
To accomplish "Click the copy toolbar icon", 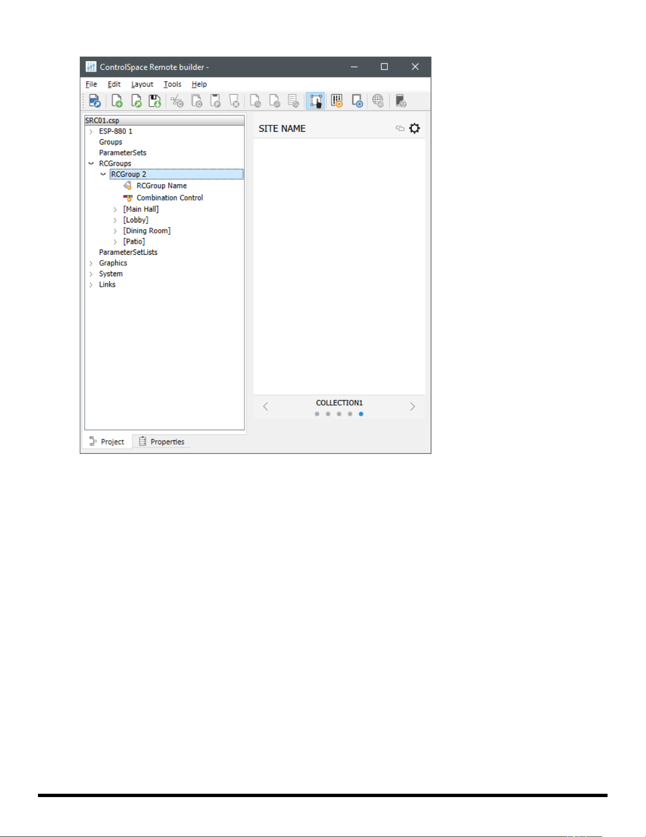I will tap(197, 101).
